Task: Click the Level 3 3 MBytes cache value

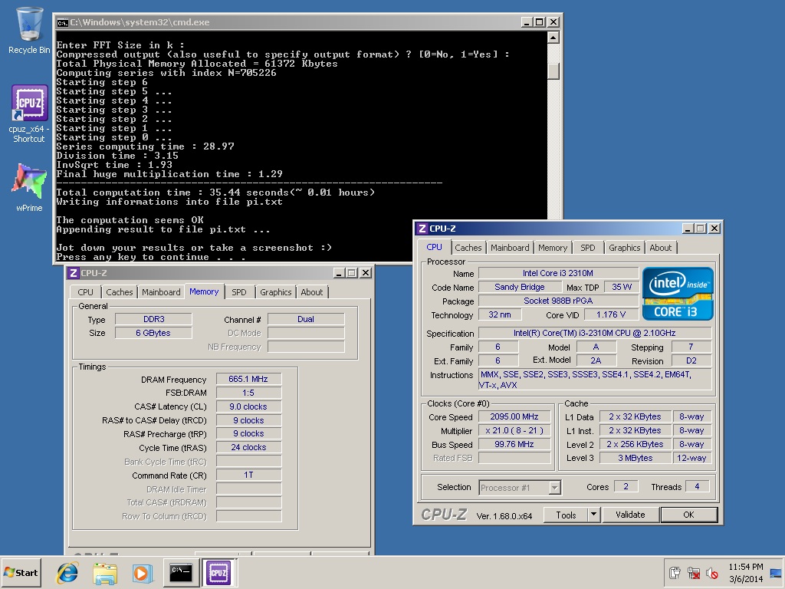Action: tap(636, 458)
